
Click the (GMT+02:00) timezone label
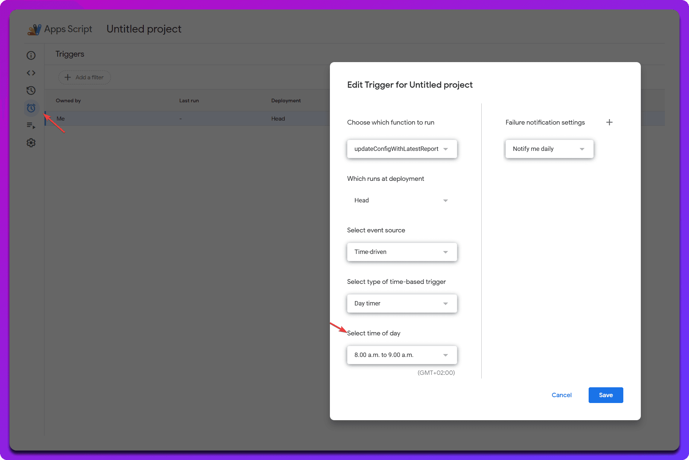436,373
